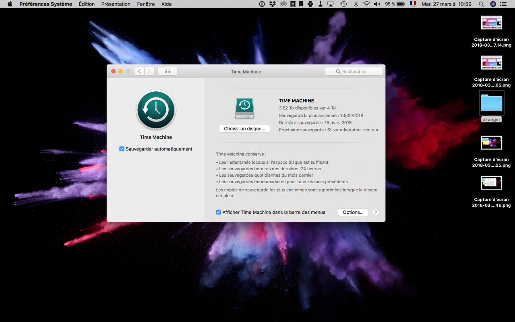Open the Wi-Fi status menu
Image resolution: width=515 pixels, height=322 pixels.
tap(366, 4)
